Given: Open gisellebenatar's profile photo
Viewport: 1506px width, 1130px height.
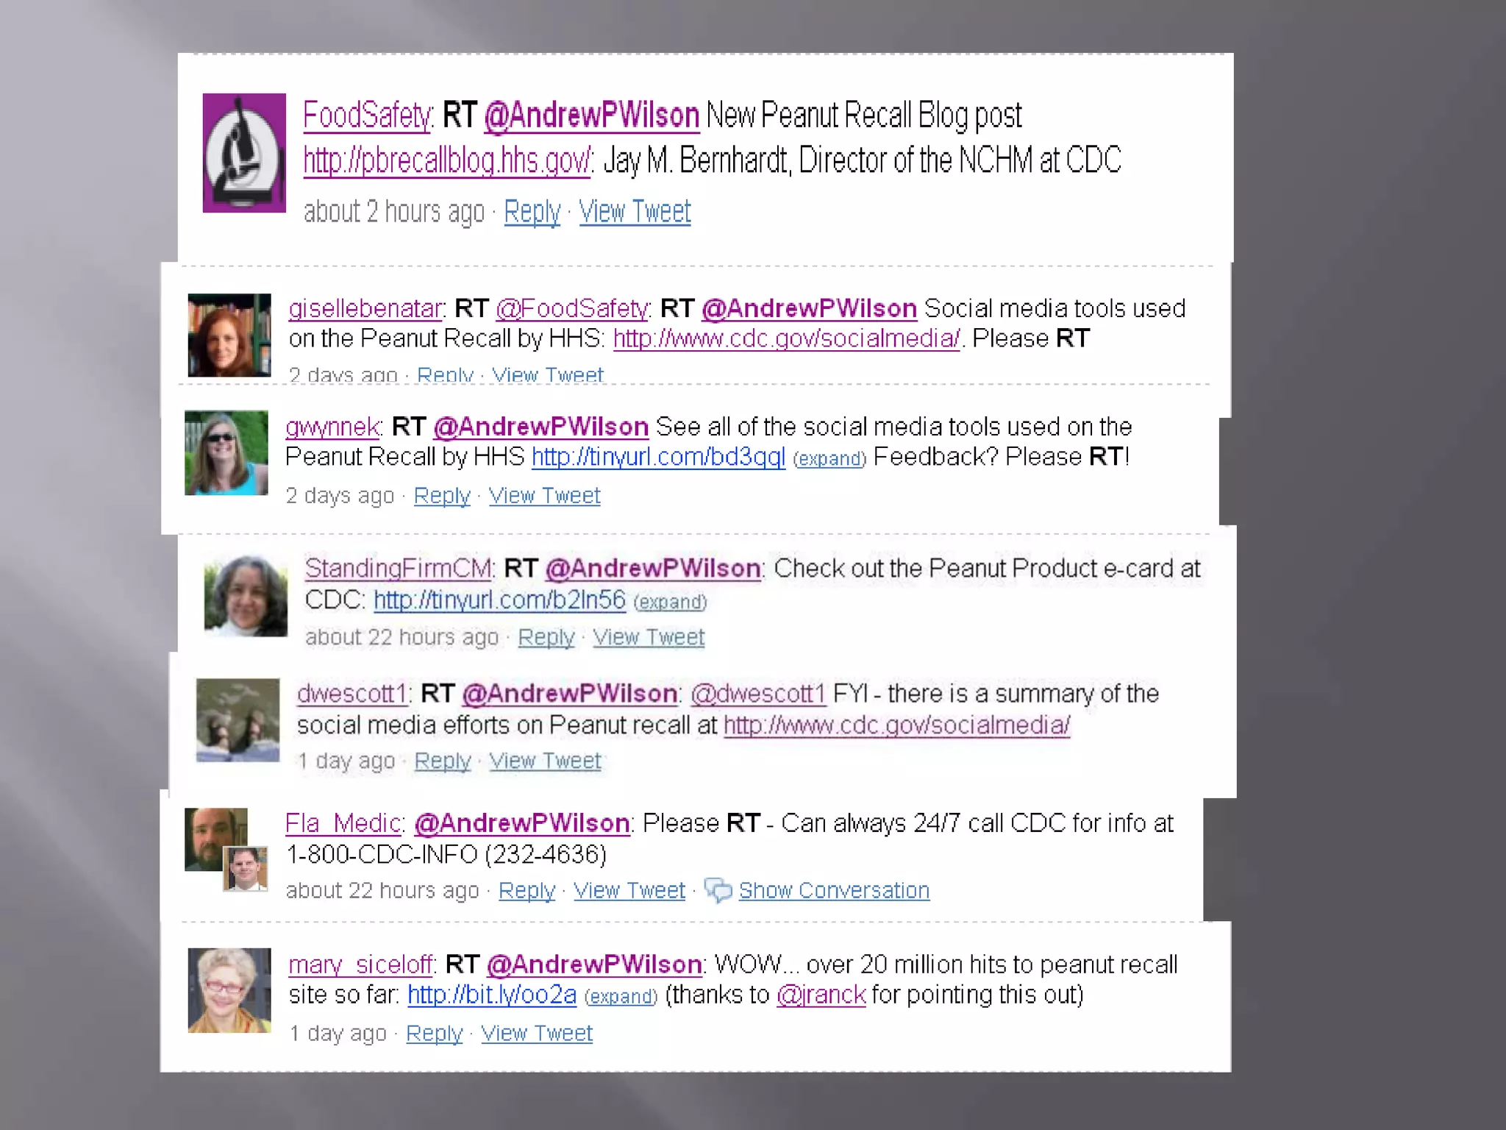Looking at the screenshot, I should [x=229, y=335].
